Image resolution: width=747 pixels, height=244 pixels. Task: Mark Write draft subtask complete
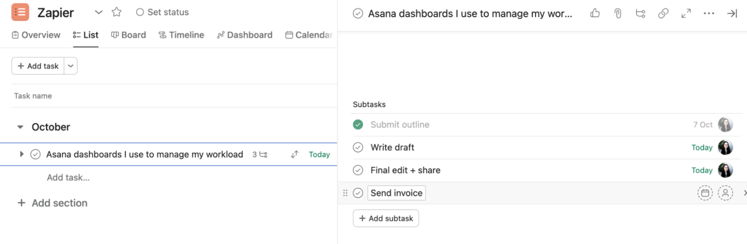pos(358,147)
